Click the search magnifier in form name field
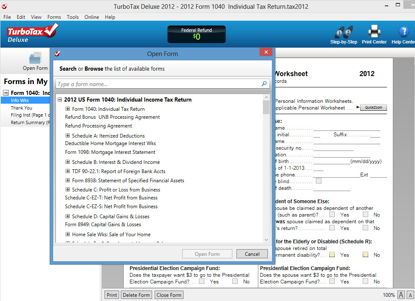Screen dimensions: 415x301 [264, 84]
